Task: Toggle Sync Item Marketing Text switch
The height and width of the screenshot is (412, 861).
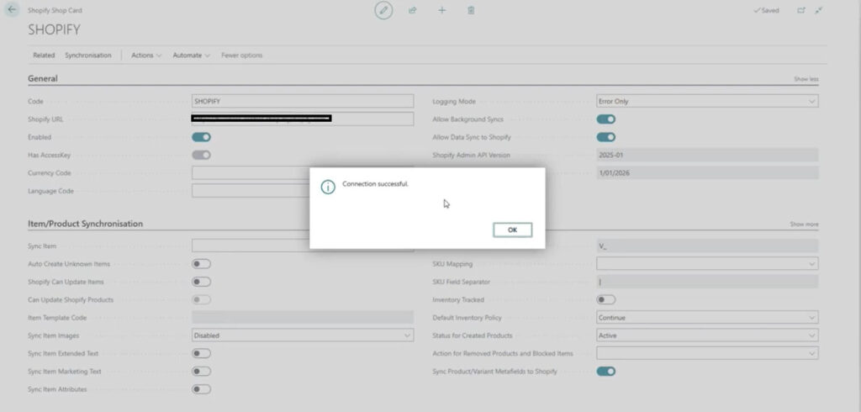Action: [201, 372]
